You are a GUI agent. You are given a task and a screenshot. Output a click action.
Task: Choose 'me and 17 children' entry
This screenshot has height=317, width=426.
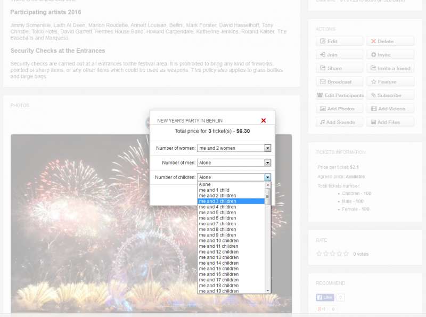[231, 280]
